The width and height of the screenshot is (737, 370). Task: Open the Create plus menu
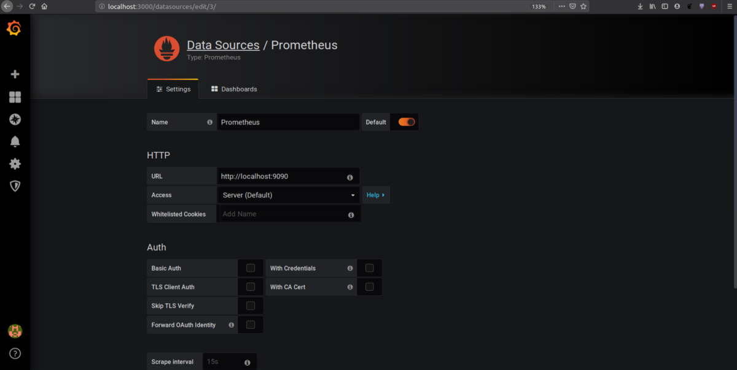(15, 74)
